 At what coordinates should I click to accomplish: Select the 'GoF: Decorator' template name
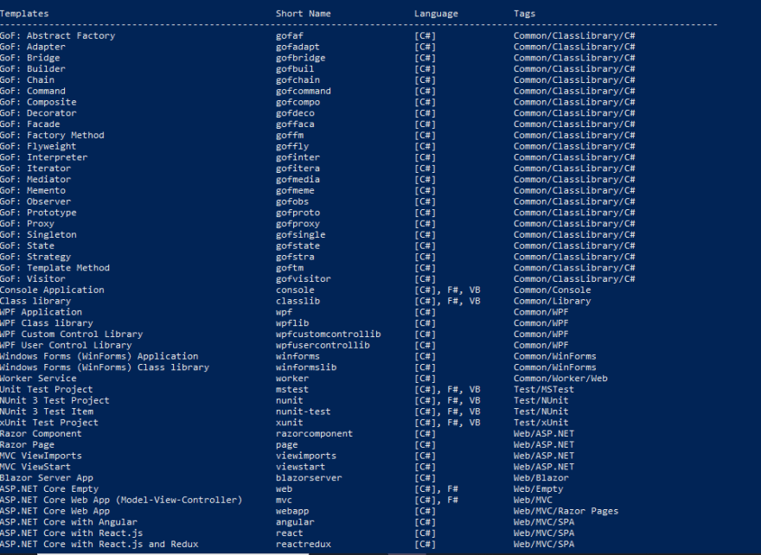click(x=38, y=113)
